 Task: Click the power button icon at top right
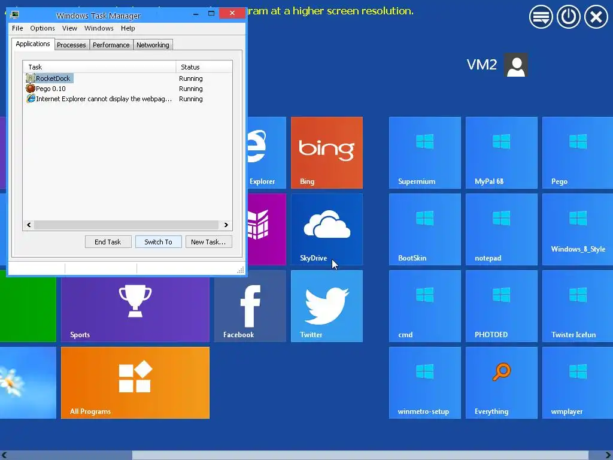click(x=568, y=17)
